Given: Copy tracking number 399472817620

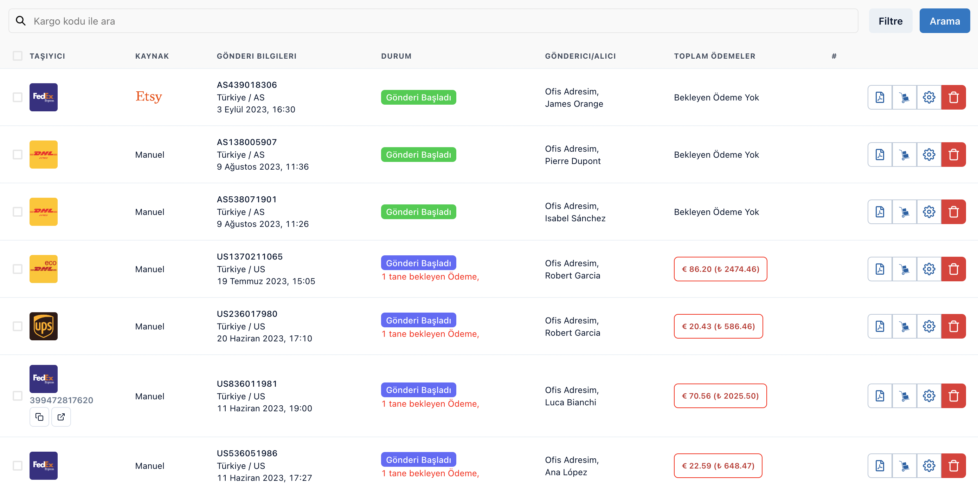Looking at the screenshot, I should [x=39, y=417].
